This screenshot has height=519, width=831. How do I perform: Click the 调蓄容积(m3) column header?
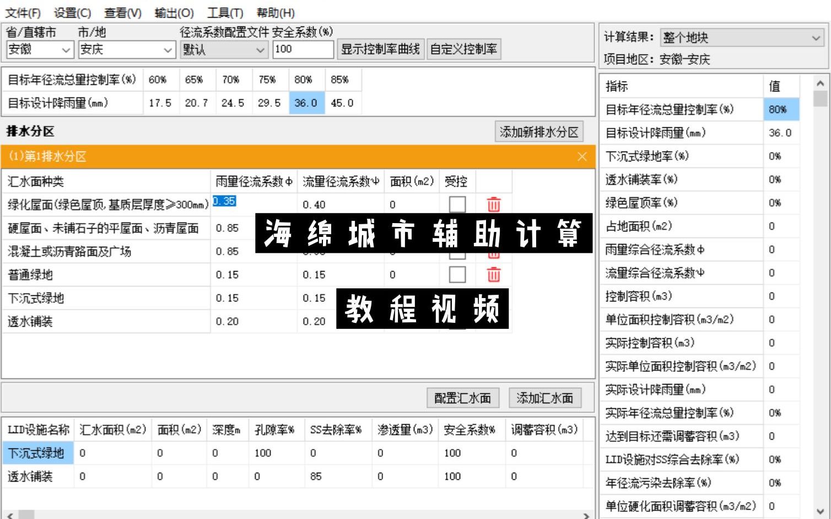tap(544, 430)
